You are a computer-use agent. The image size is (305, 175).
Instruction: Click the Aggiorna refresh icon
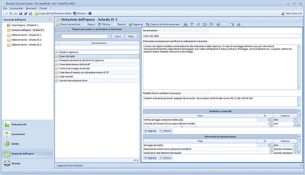click(x=130, y=25)
